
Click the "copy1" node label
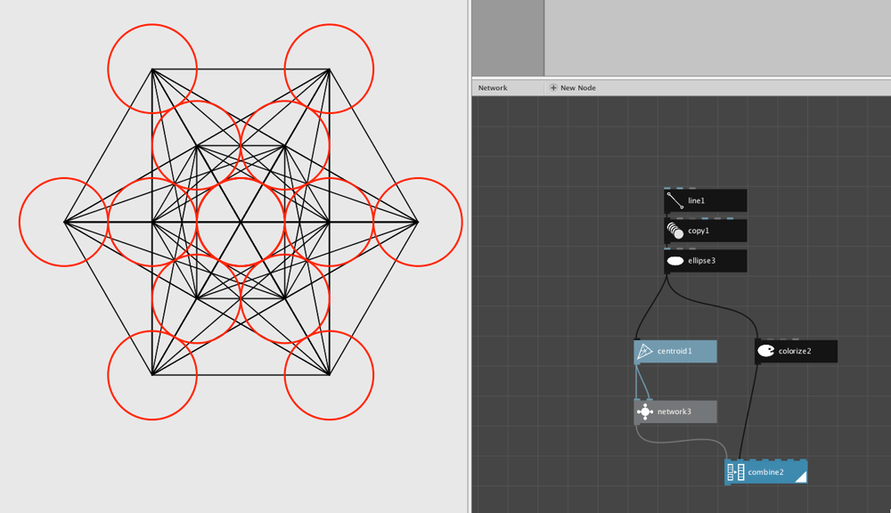click(699, 231)
